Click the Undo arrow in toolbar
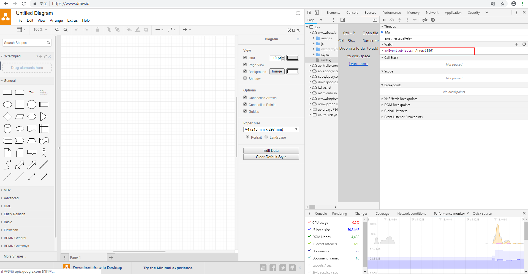 tap(77, 30)
